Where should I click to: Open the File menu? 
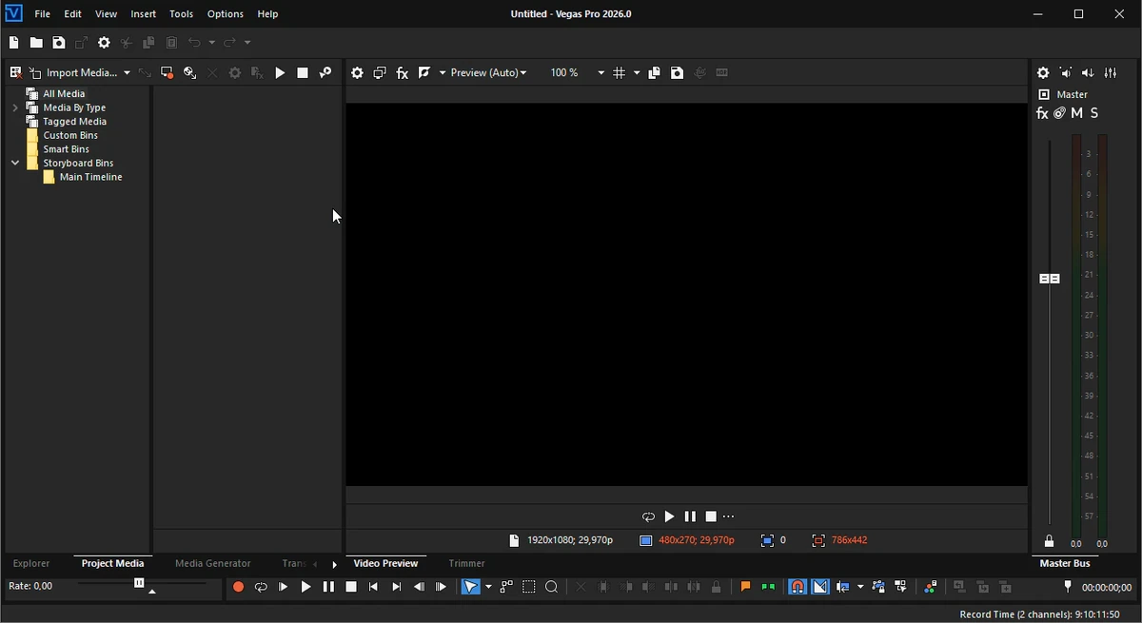[x=43, y=14]
